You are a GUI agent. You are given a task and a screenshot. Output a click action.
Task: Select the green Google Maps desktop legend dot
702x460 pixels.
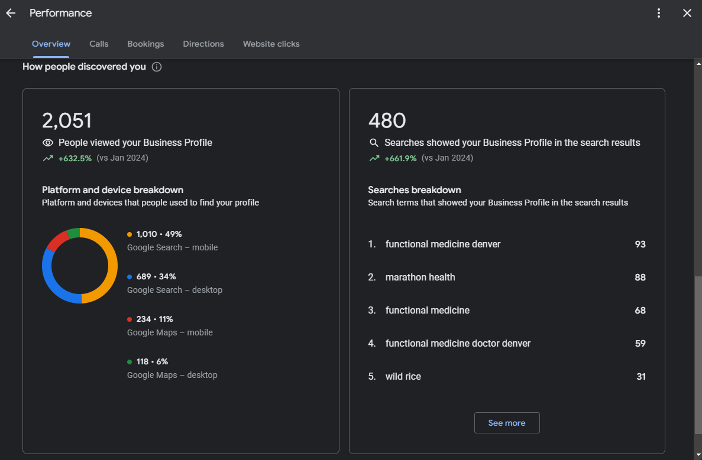(x=130, y=361)
